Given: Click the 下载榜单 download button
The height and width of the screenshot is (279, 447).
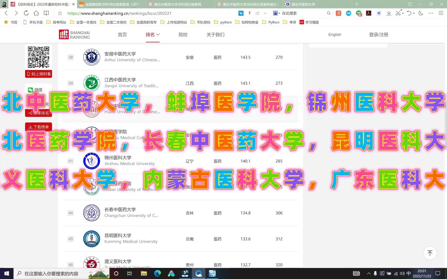Looking at the screenshot, I should [x=39, y=127].
